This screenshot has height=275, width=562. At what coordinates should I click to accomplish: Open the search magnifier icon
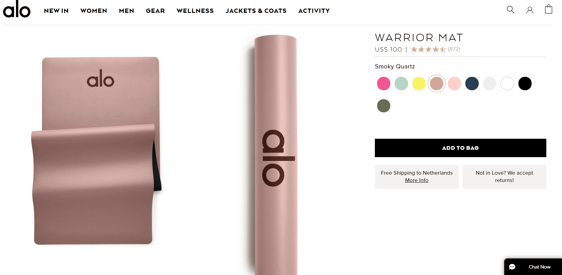click(x=510, y=10)
